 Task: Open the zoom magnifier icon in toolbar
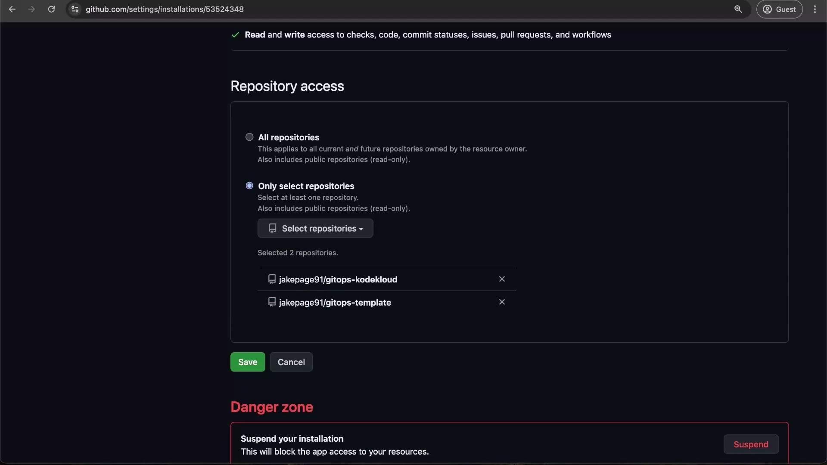point(738,9)
